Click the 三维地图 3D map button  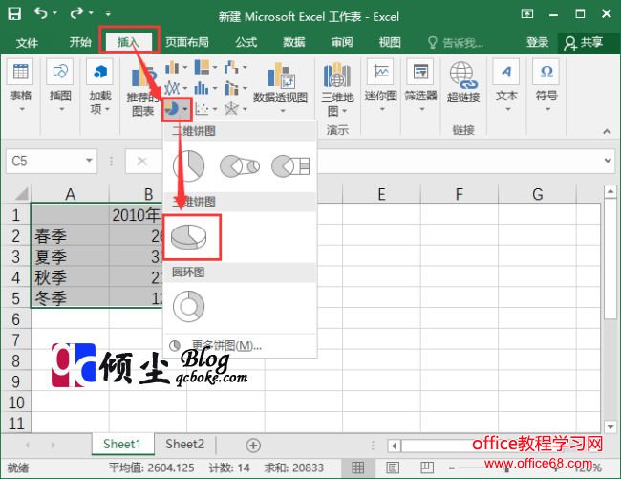click(x=337, y=89)
